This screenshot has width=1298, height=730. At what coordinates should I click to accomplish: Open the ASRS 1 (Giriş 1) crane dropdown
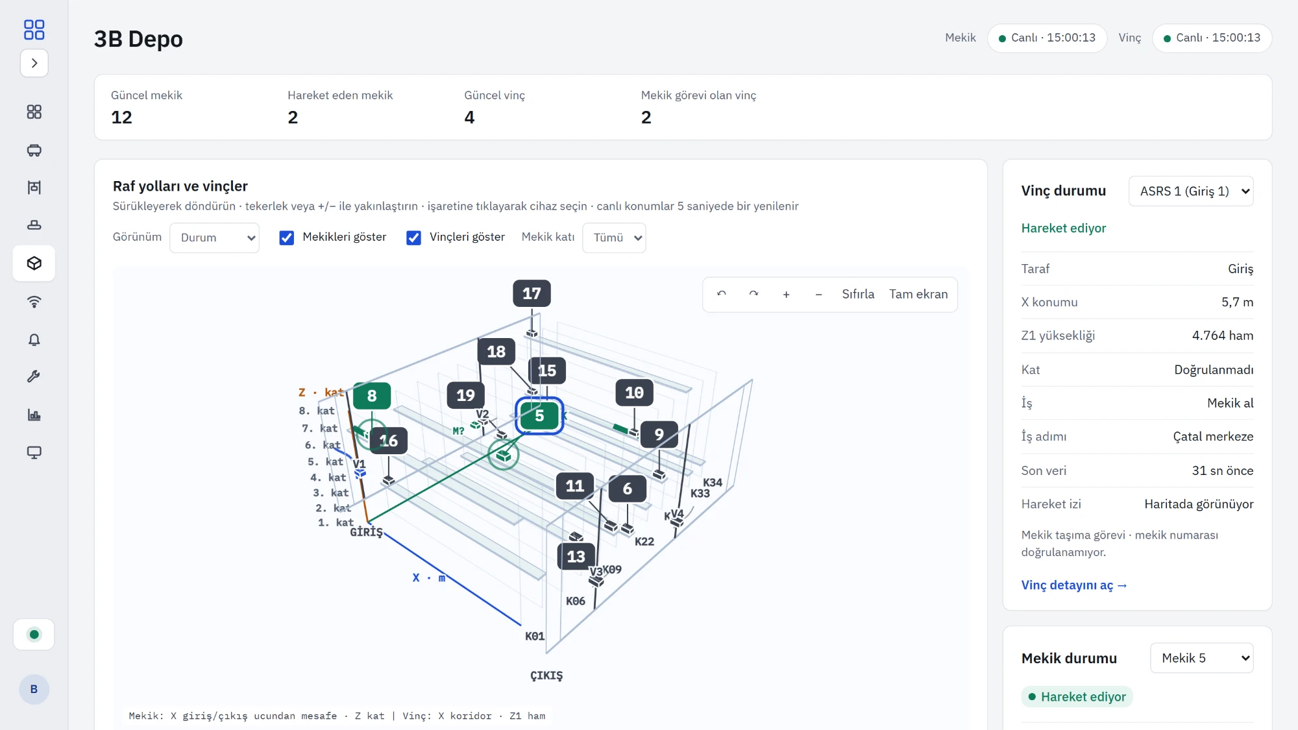tap(1191, 191)
